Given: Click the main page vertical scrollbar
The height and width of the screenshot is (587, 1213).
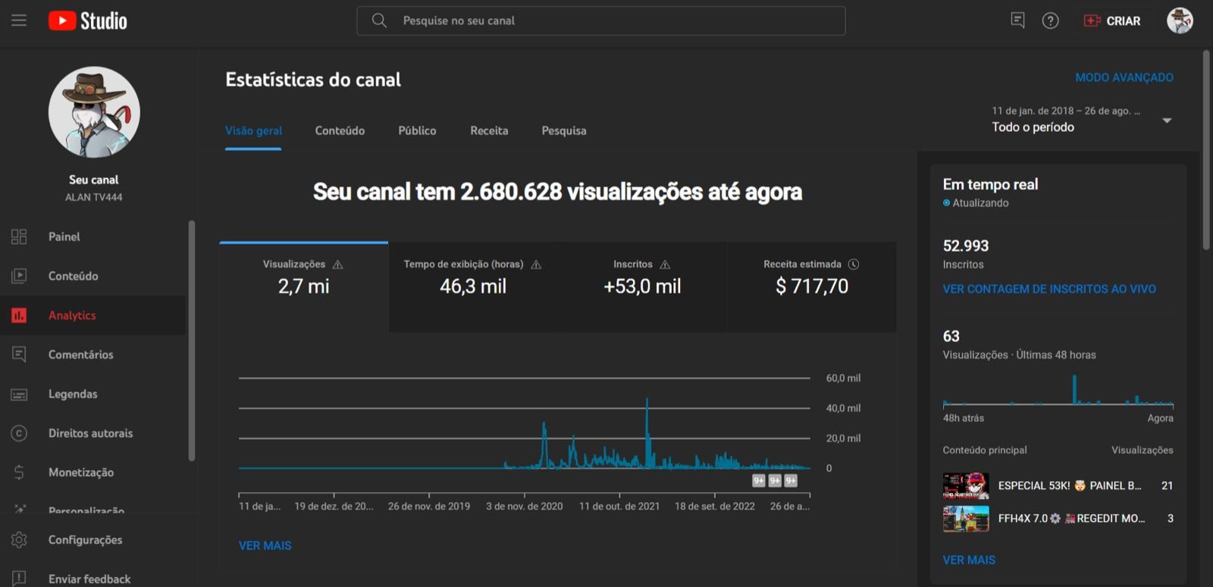Looking at the screenshot, I should click(1206, 150).
